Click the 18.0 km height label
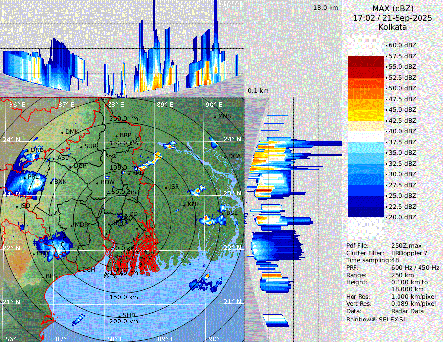 click(x=326, y=8)
